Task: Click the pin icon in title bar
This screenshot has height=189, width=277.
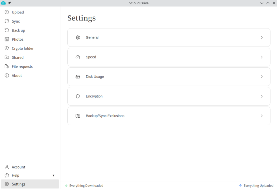Action: (x=9, y=3)
